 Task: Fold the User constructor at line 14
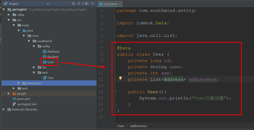click(115, 92)
